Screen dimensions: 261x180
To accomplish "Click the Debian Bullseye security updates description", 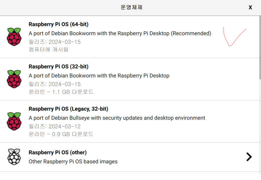I will [117, 118].
